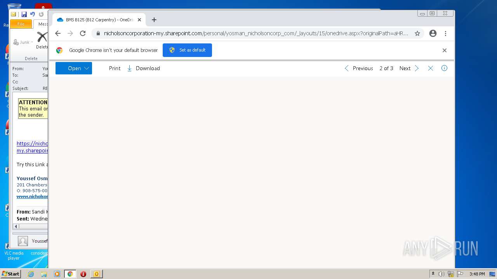The width and height of the screenshot is (497, 279).
Task: Go to Previous file
Action: 359,68
